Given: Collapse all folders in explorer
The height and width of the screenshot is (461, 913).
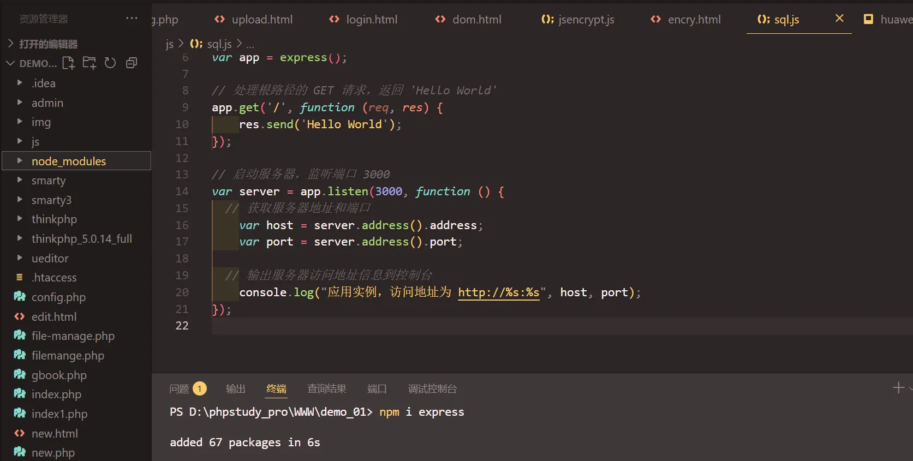Looking at the screenshot, I should coord(132,63).
